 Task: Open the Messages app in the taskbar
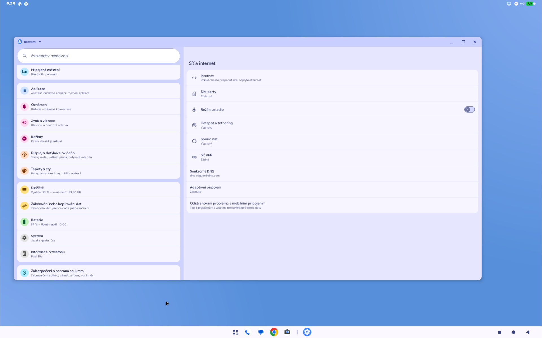tap(261, 332)
